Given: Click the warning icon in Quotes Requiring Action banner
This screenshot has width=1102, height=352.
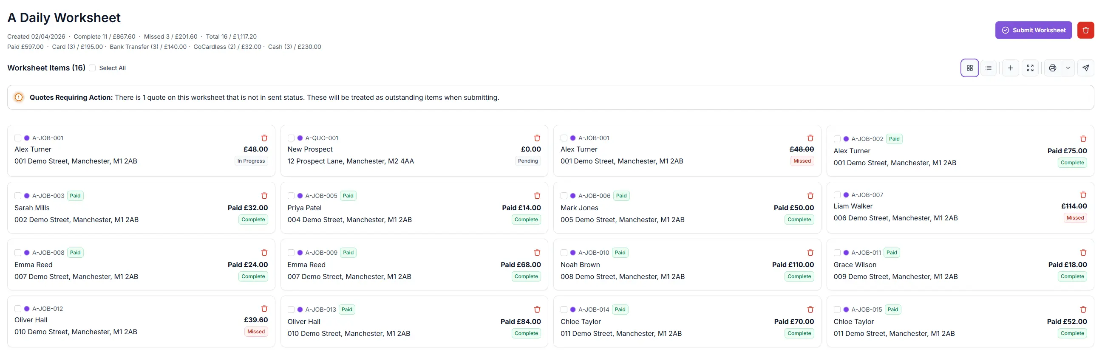Looking at the screenshot, I should 18,97.
